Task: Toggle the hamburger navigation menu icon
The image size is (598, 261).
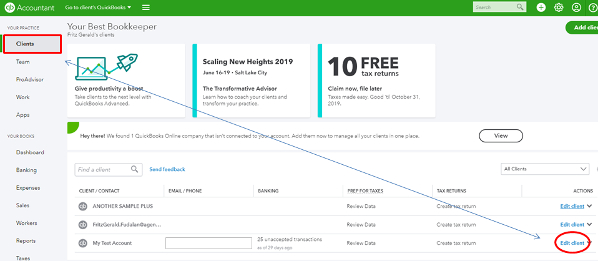Action: click(145, 7)
